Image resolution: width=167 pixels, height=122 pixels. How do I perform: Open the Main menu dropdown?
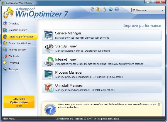click(148, 10)
